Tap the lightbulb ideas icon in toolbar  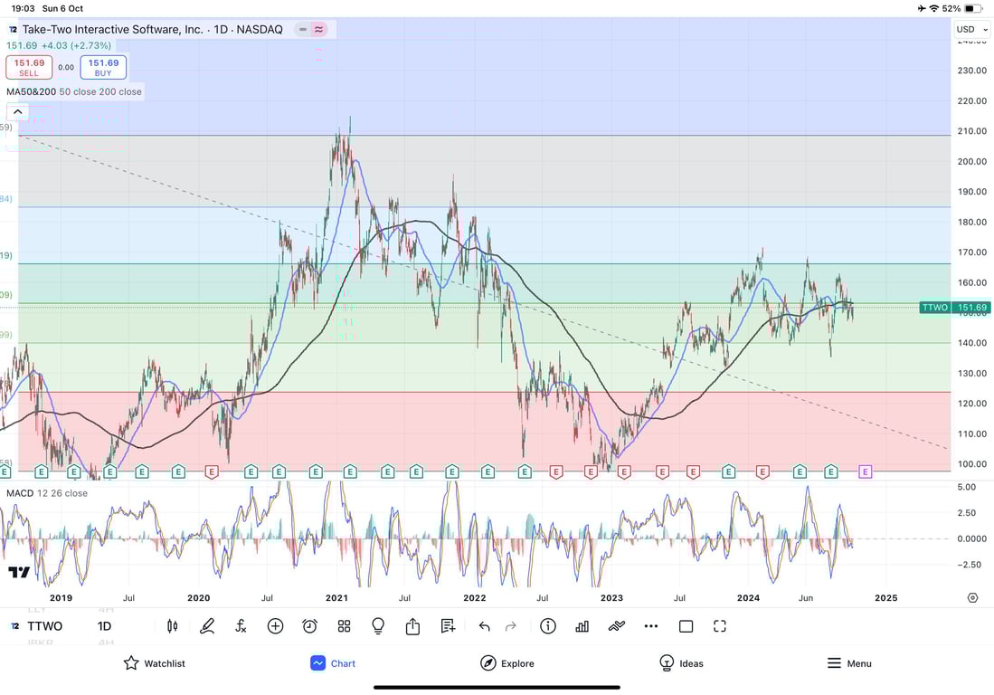point(378,626)
